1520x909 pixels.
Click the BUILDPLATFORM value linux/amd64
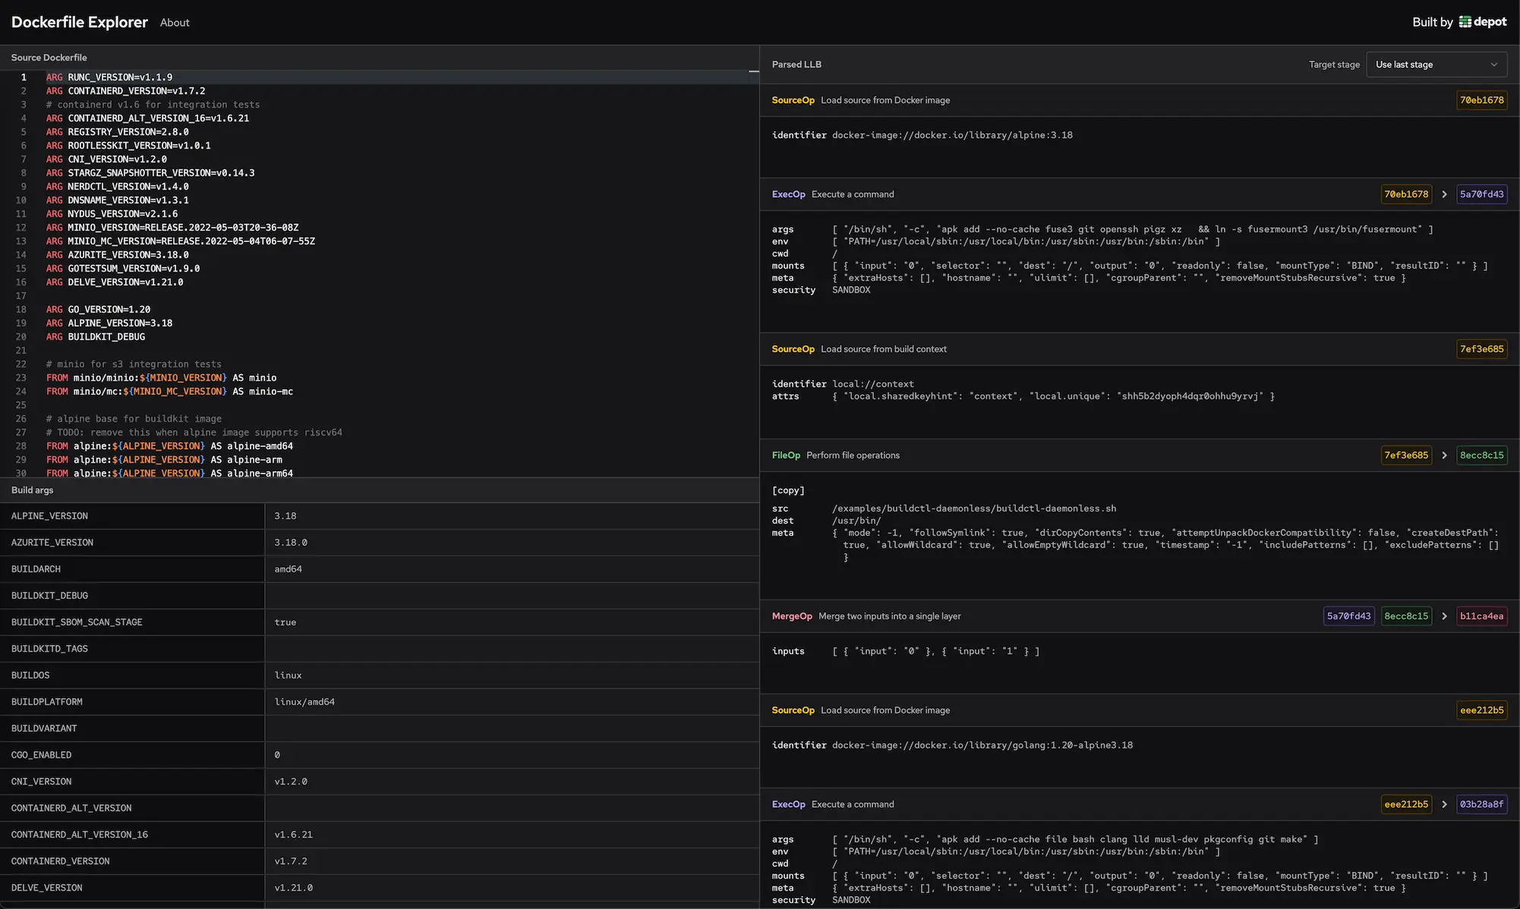pyautogui.click(x=305, y=702)
